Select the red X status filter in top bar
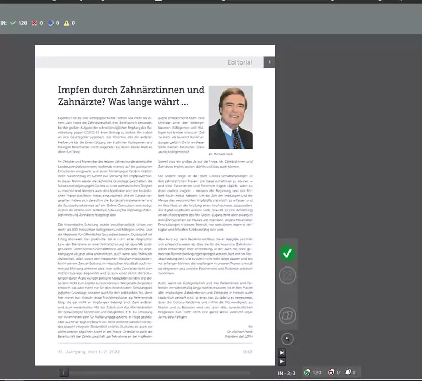The width and height of the screenshot is (422, 381). pos(37,23)
